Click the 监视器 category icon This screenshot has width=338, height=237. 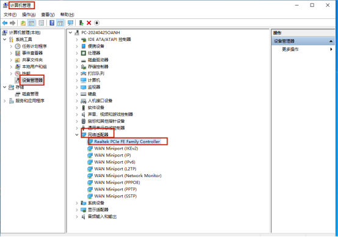(x=84, y=87)
